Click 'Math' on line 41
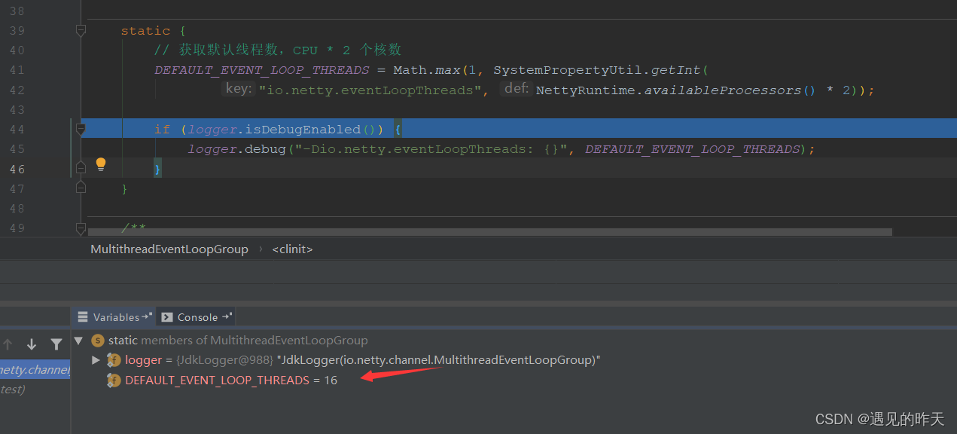The width and height of the screenshot is (957, 434). pos(409,70)
